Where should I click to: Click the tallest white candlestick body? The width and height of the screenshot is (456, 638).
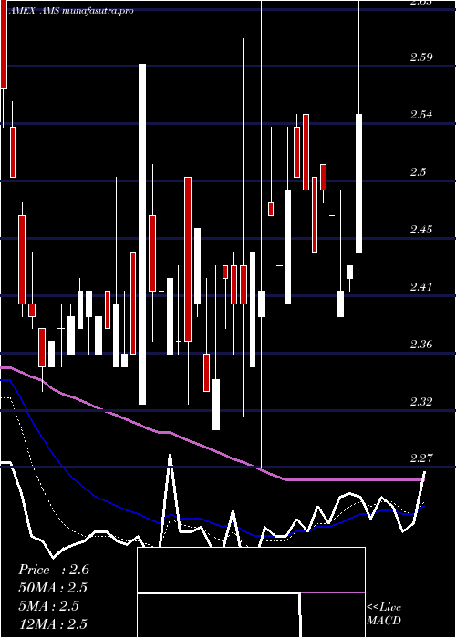click(x=142, y=234)
